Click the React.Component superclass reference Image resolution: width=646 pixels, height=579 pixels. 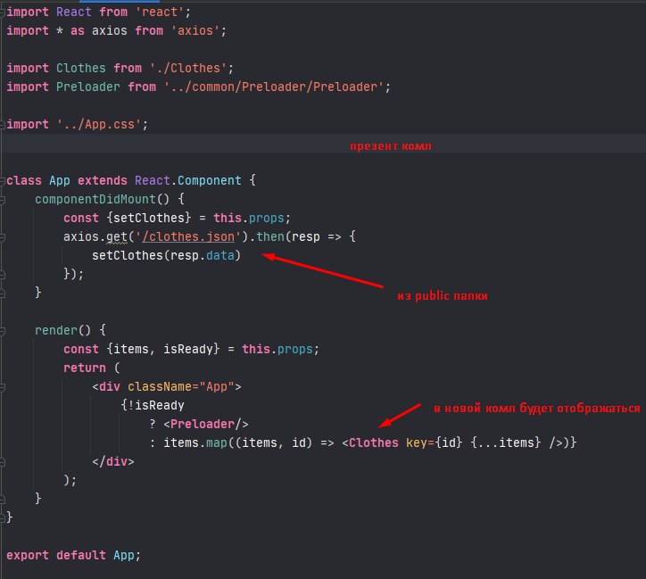pos(188,180)
